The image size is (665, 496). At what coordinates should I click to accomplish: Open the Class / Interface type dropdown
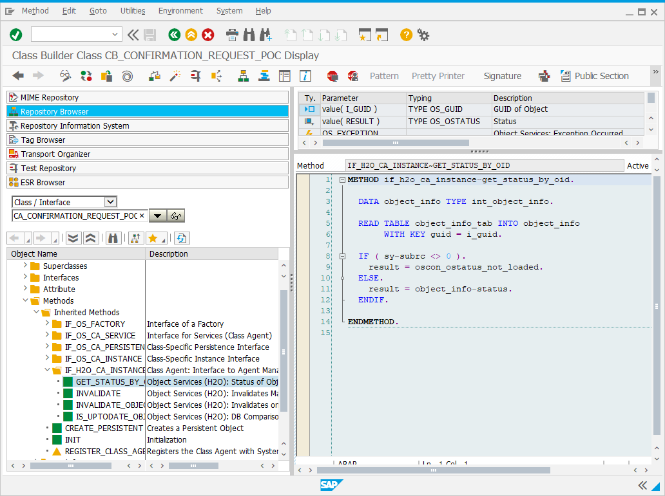point(110,202)
